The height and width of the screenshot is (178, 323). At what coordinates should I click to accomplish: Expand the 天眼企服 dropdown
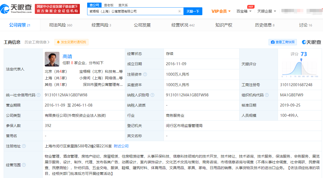(266, 11)
